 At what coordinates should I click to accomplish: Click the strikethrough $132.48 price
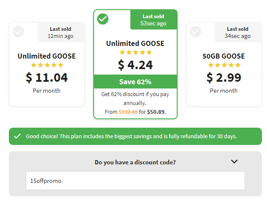128,112
